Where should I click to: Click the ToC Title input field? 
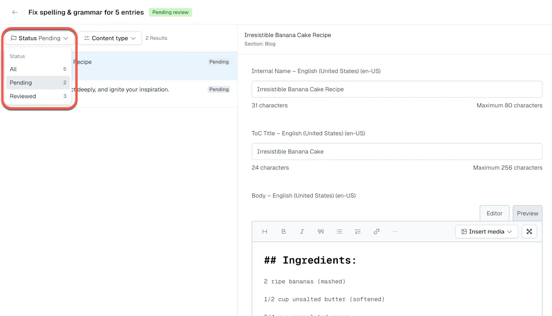pyautogui.click(x=397, y=151)
